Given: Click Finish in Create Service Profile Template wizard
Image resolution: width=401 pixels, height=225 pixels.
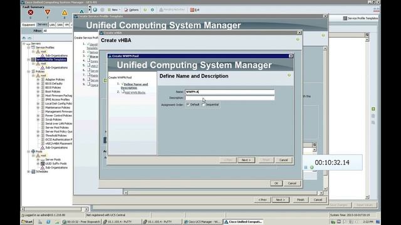Looking at the screenshot, I should 301,200.
